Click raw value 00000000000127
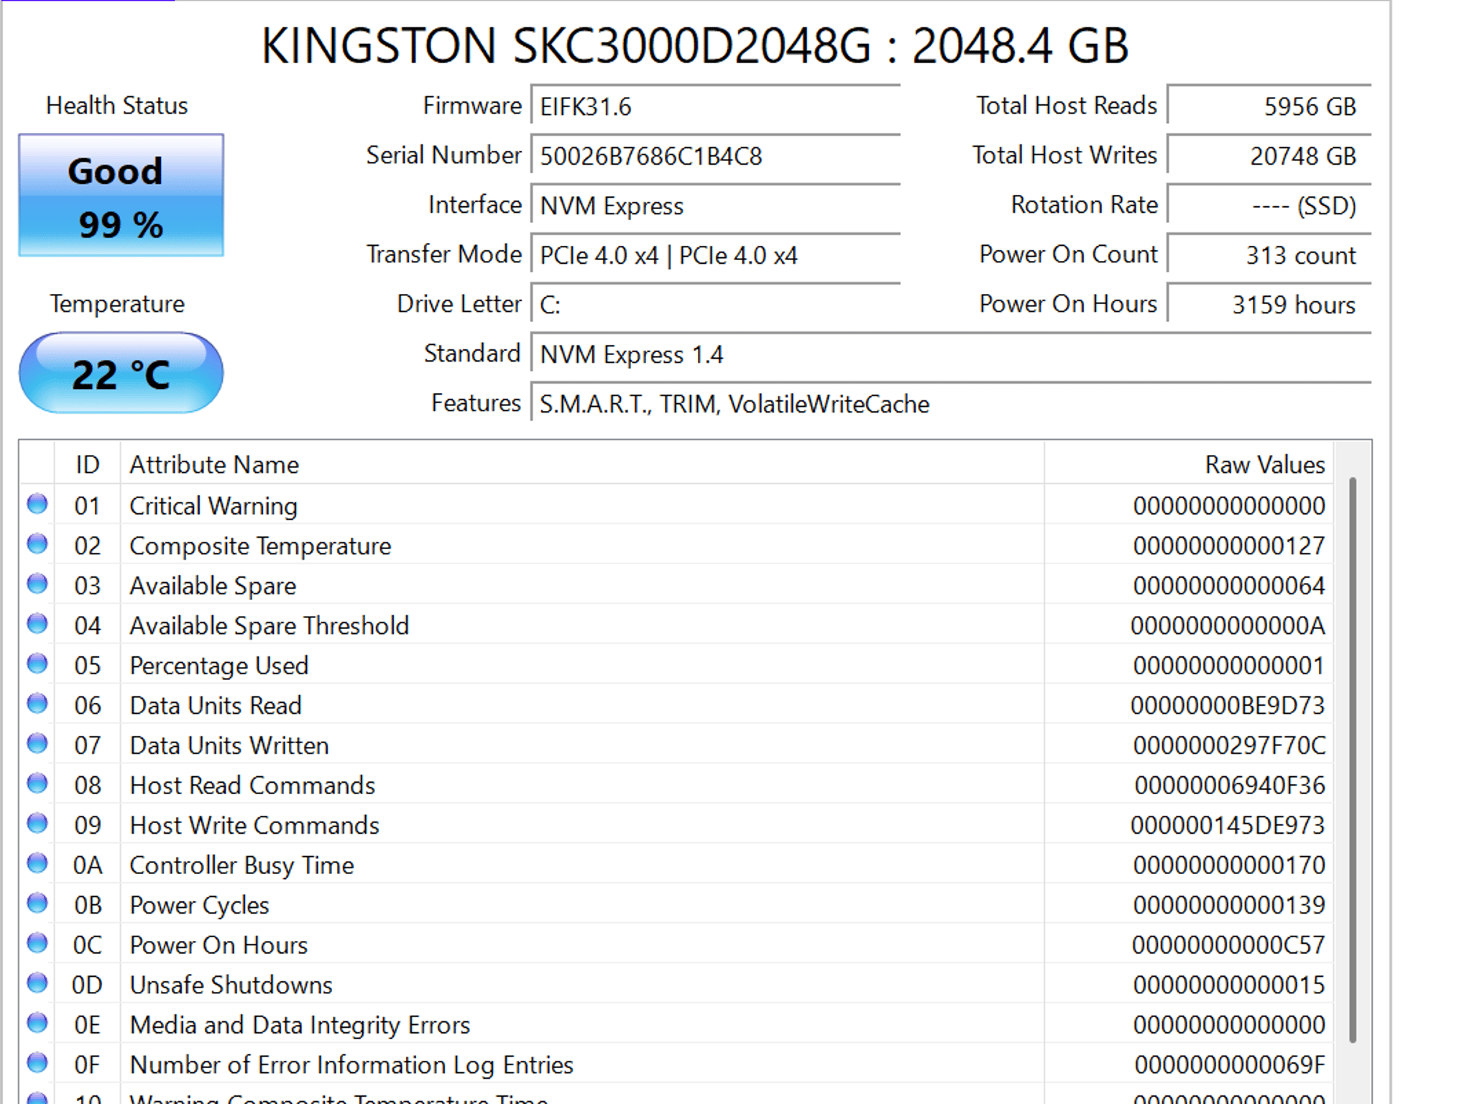Screen dimensions: 1472x1104 point(1229,546)
